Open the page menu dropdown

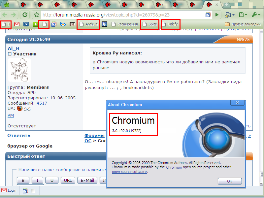coord(243,15)
